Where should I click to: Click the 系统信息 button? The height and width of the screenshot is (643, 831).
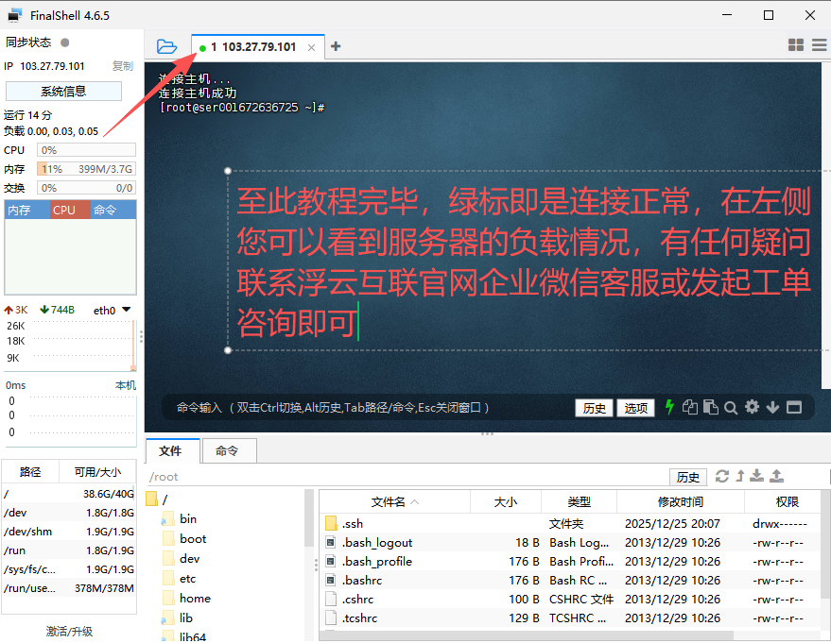tap(63, 92)
